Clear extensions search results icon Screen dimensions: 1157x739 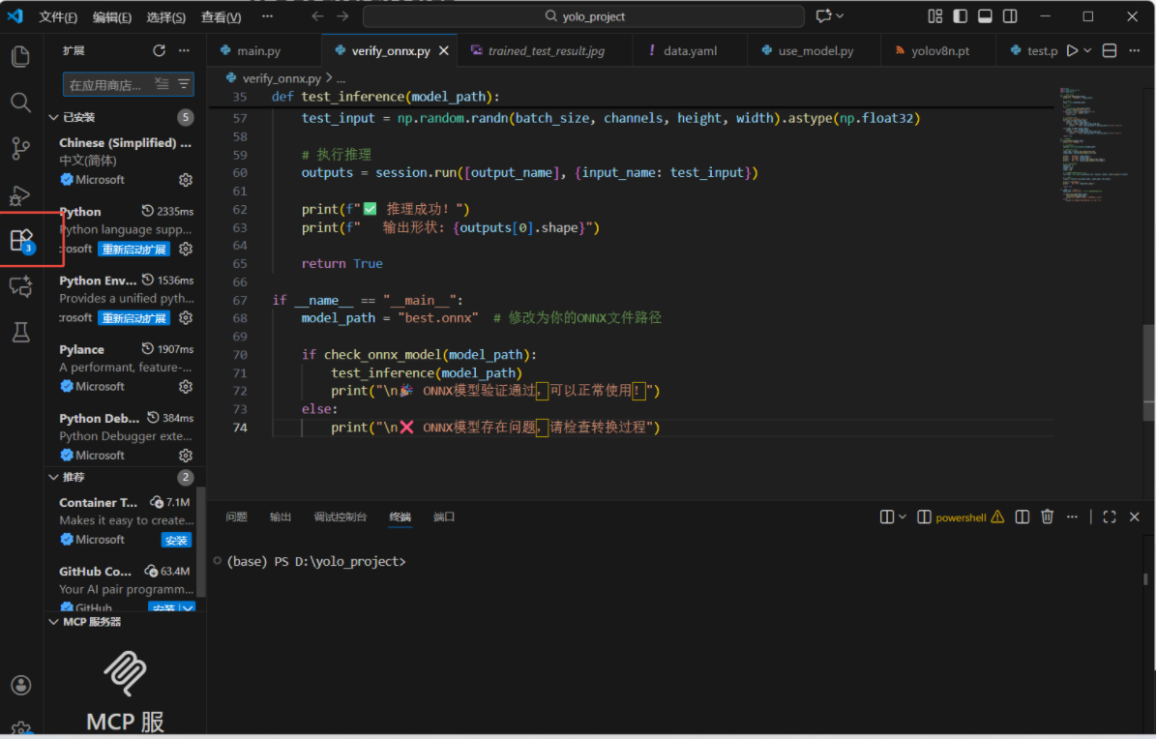click(162, 84)
